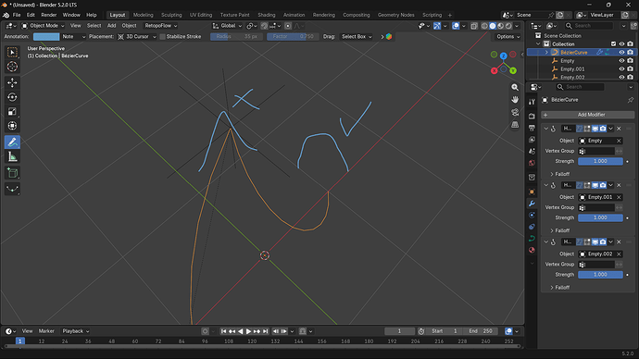Activate the Rotate tool

(12, 97)
